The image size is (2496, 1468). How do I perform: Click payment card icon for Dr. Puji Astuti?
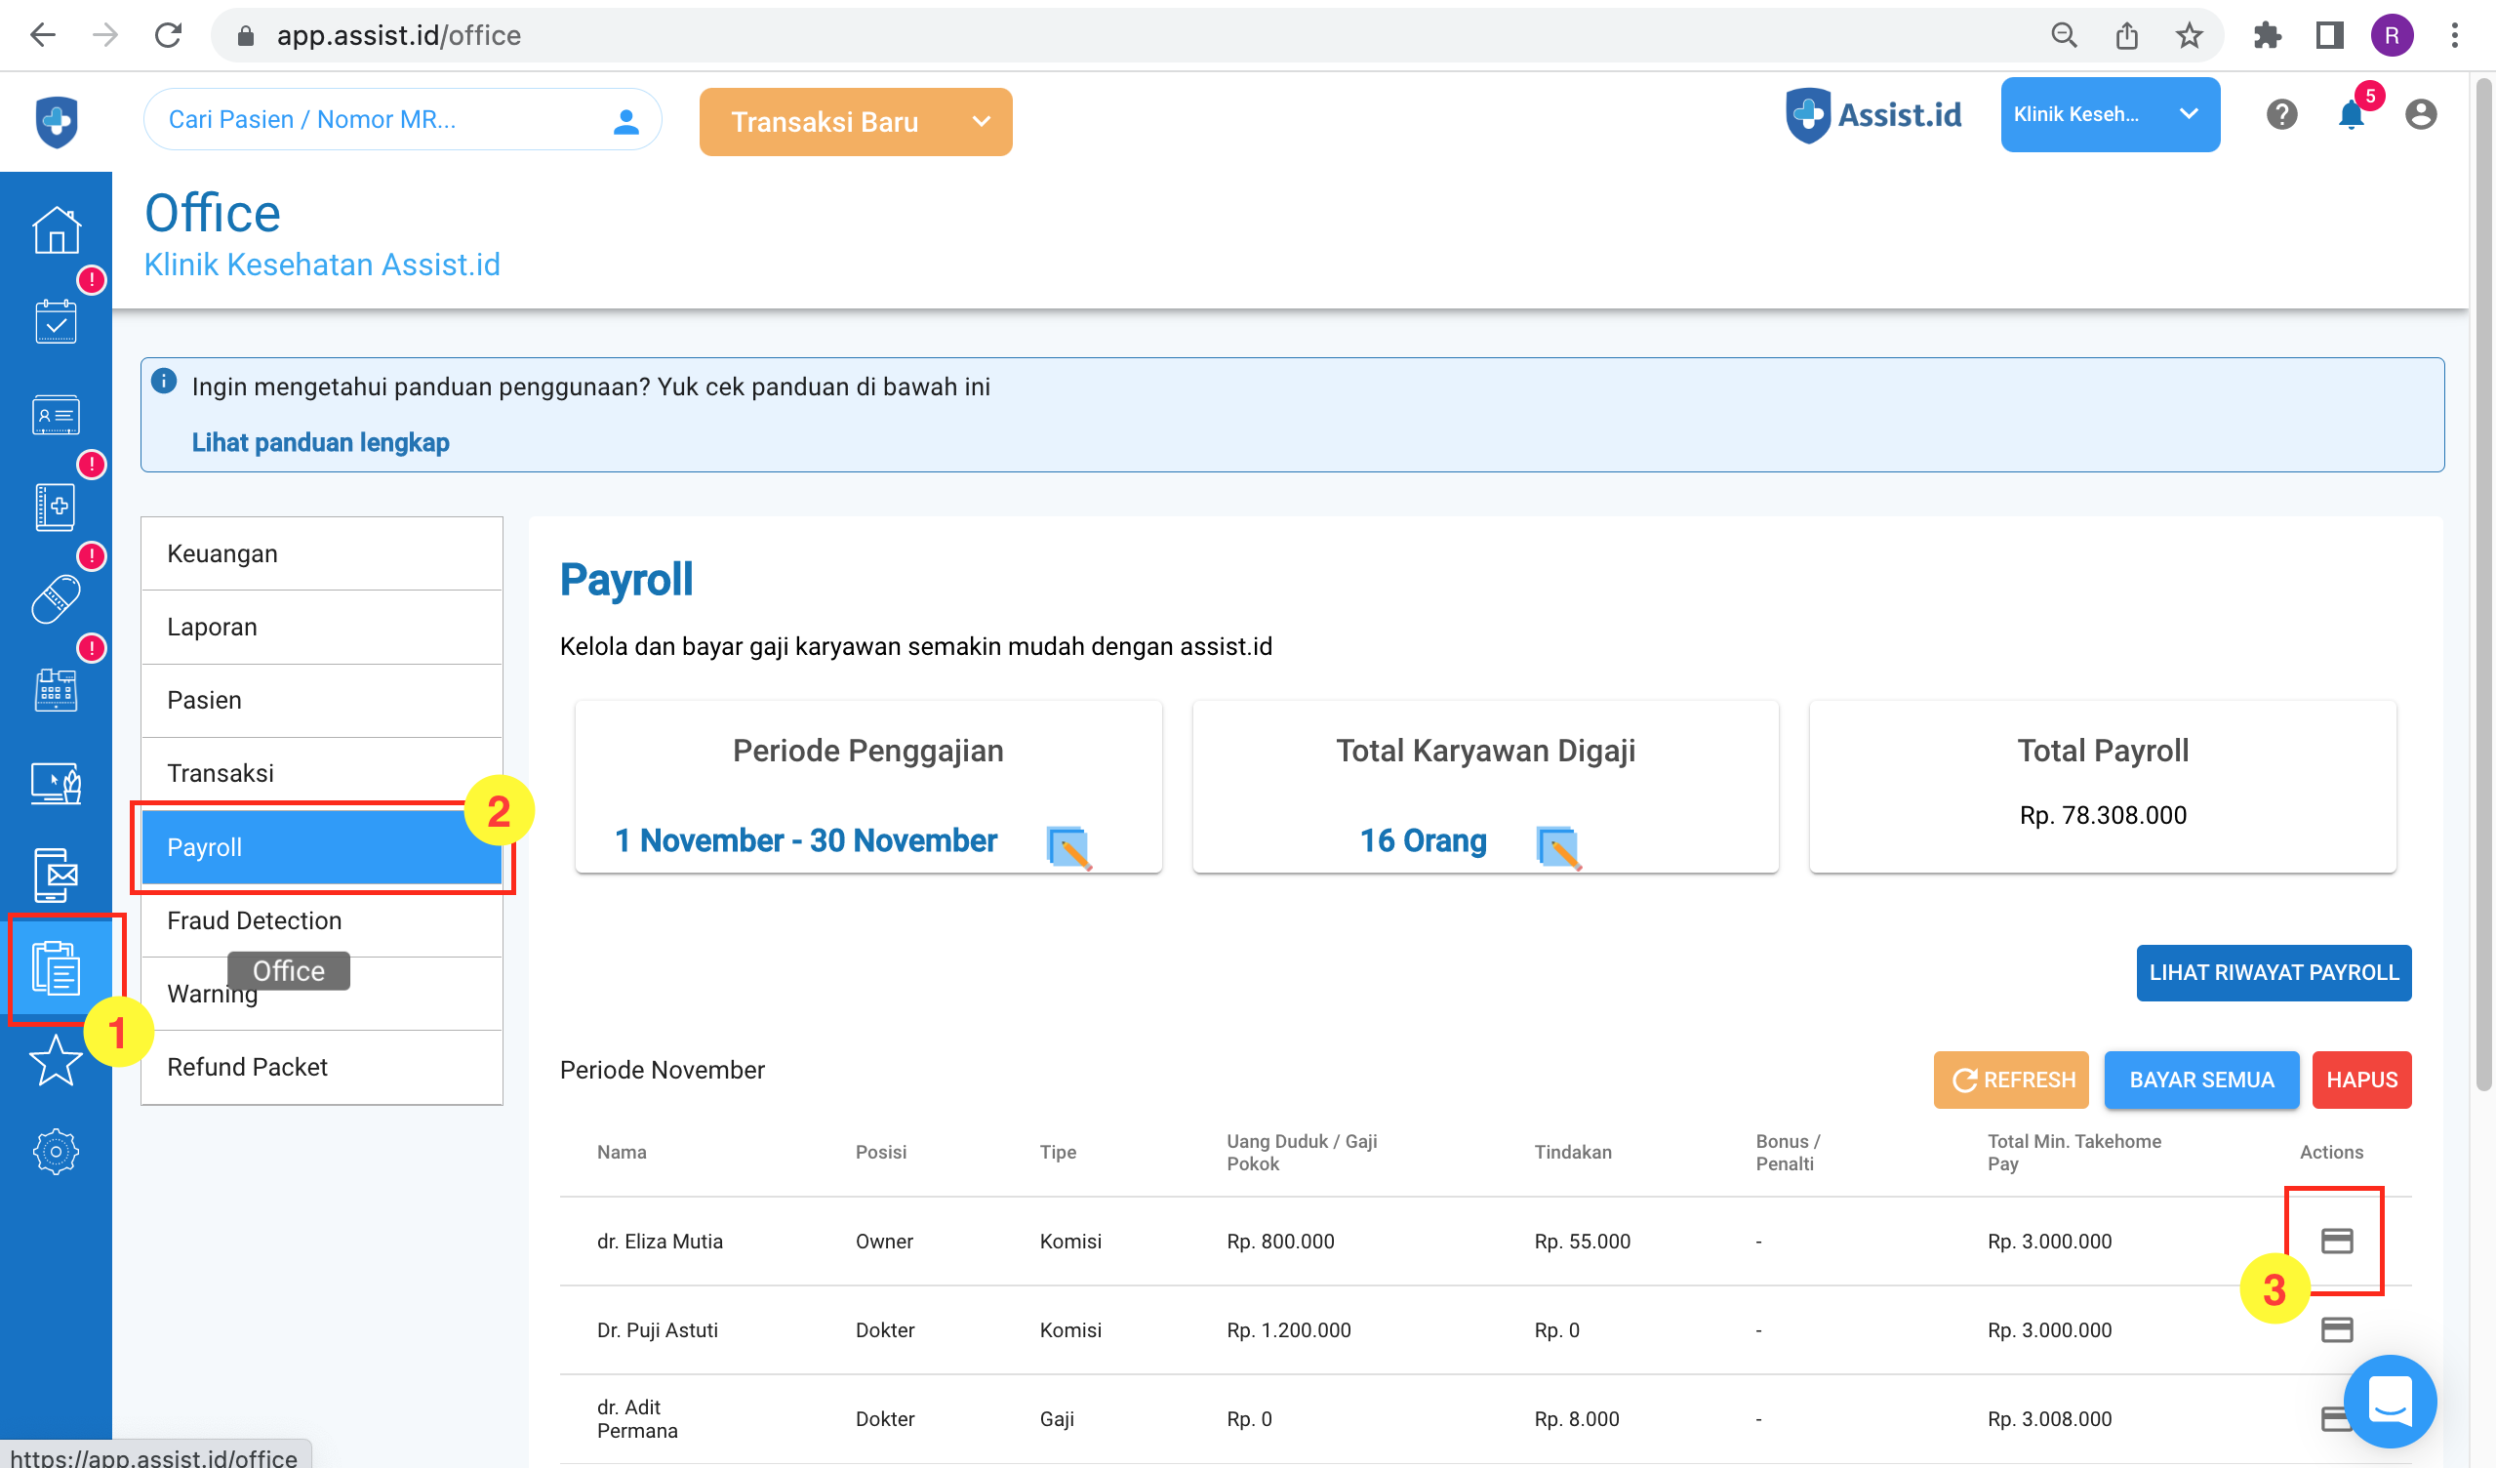coord(2337,1329)
